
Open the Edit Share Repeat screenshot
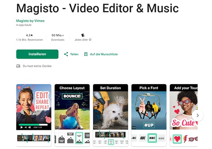pos(34,115)
